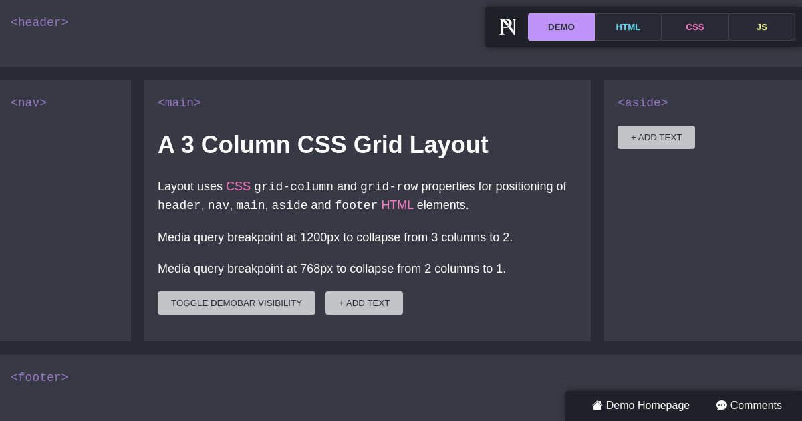Select the DEMO tab

[561, 27]
